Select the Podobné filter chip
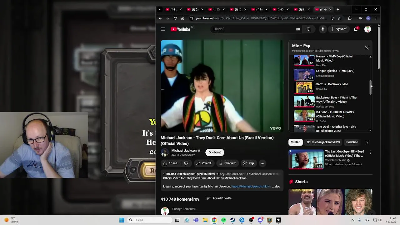The width and height of the screenshot is (400, 225). pos(352,142)
